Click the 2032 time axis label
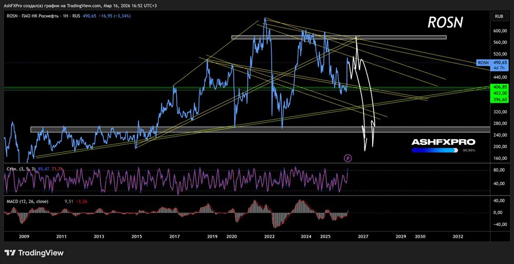514x264 pixels. [457, 236]
